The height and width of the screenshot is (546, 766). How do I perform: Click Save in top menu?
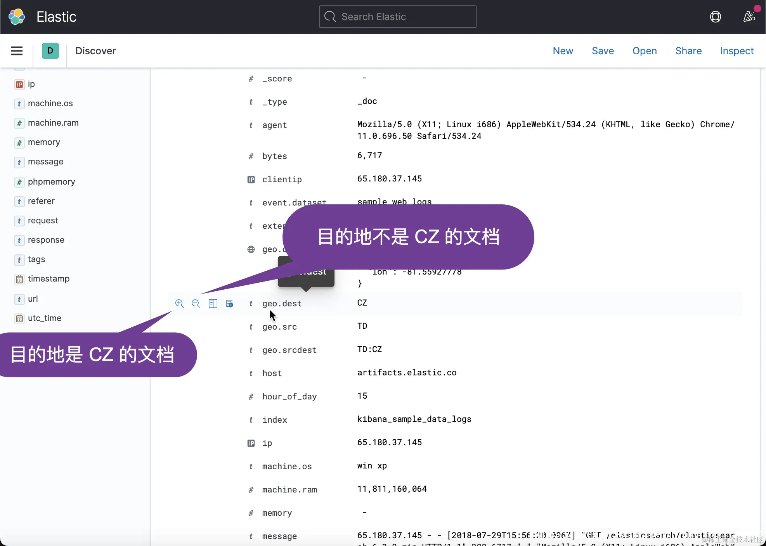point(603,51)
